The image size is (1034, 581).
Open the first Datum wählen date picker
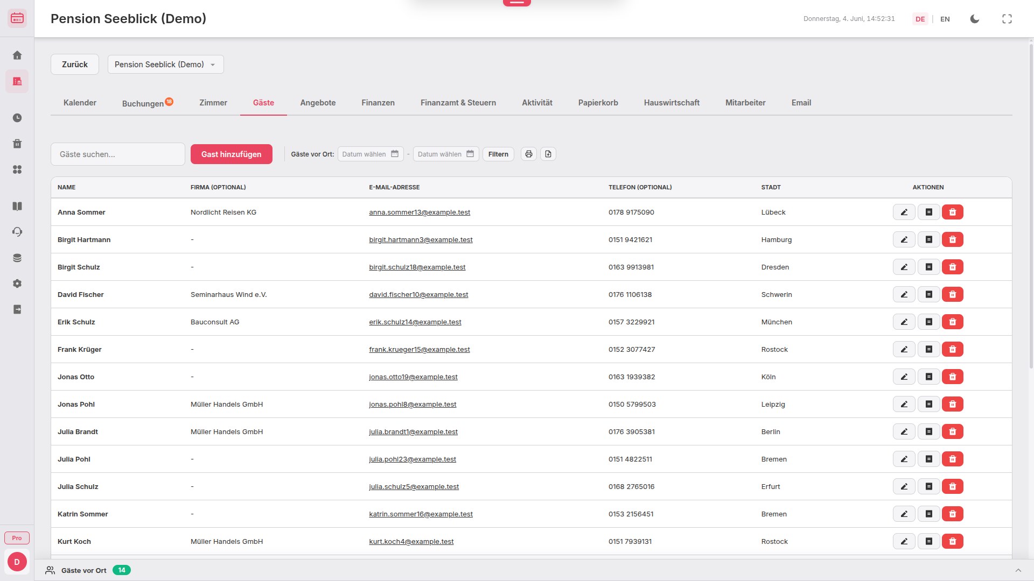[x=370, y=154]
